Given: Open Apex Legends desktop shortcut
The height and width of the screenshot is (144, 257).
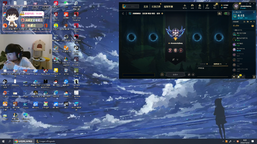Looking at the screenshot, I should (56, 17).
